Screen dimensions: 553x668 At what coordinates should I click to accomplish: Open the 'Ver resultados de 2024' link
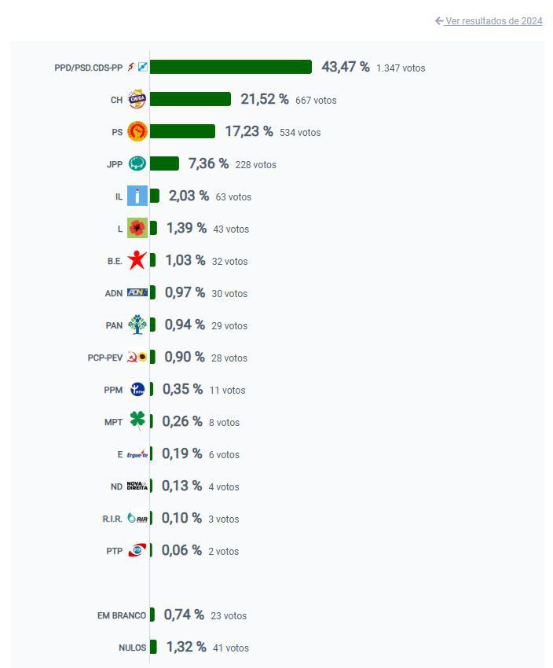click(x=493, y=21)
